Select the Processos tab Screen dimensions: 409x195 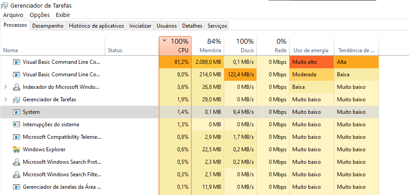click(15, 25)
